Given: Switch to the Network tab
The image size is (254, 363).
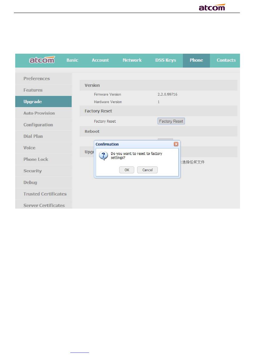Looking at the screenshot, I should pyautogui.click(x=132, y=60).
